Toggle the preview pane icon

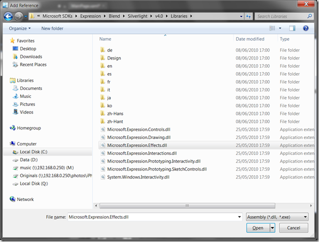(292, 28)
